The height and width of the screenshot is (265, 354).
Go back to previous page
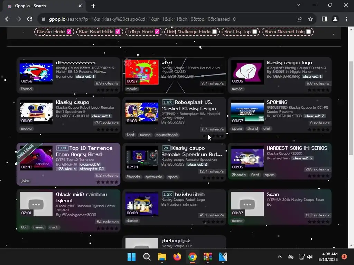click(x=8, y=19)
